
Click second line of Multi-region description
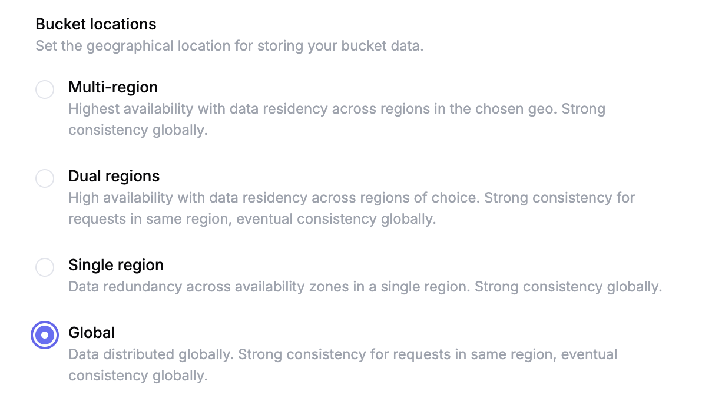[138, 130]
